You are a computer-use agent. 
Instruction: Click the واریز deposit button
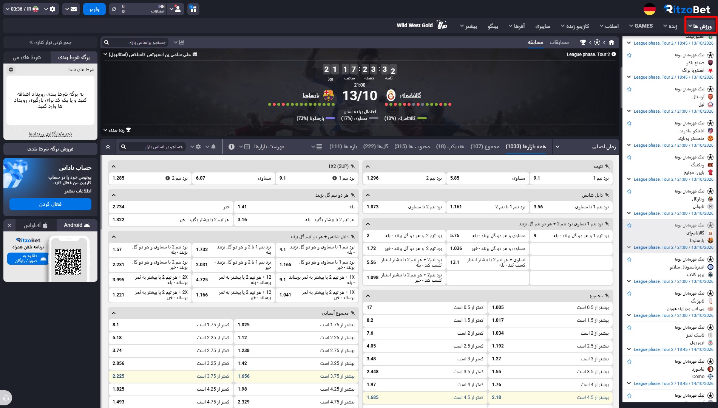[94, 9]
